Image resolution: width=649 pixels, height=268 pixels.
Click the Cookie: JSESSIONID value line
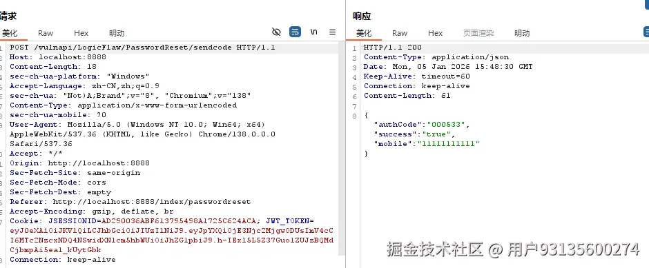click(x=162, y=221)
